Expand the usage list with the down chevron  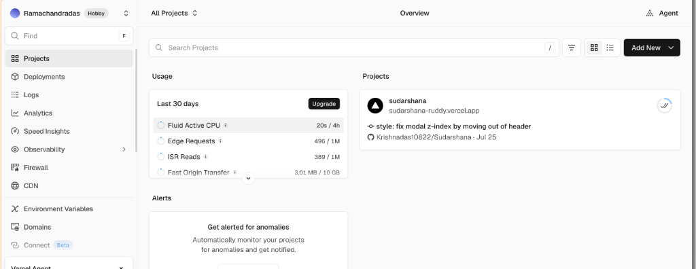click(x=249, y=179)
